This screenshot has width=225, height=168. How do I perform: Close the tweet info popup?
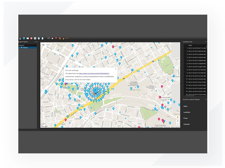pyautogui.click(x=116, y=69)
